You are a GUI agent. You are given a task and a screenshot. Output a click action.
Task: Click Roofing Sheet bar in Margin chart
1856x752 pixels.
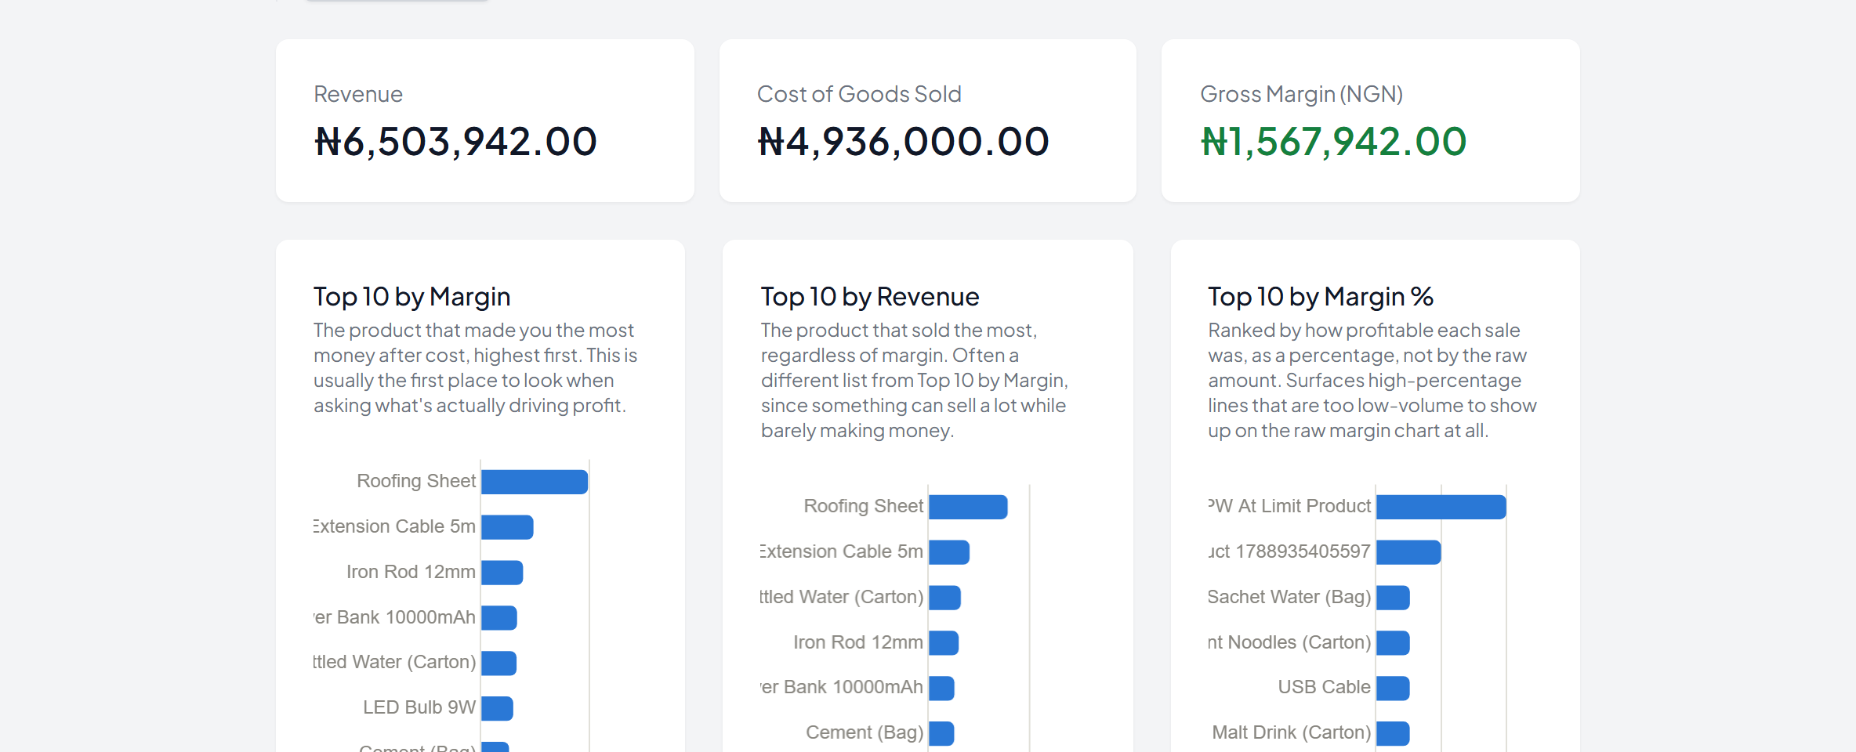pos(535,482)
